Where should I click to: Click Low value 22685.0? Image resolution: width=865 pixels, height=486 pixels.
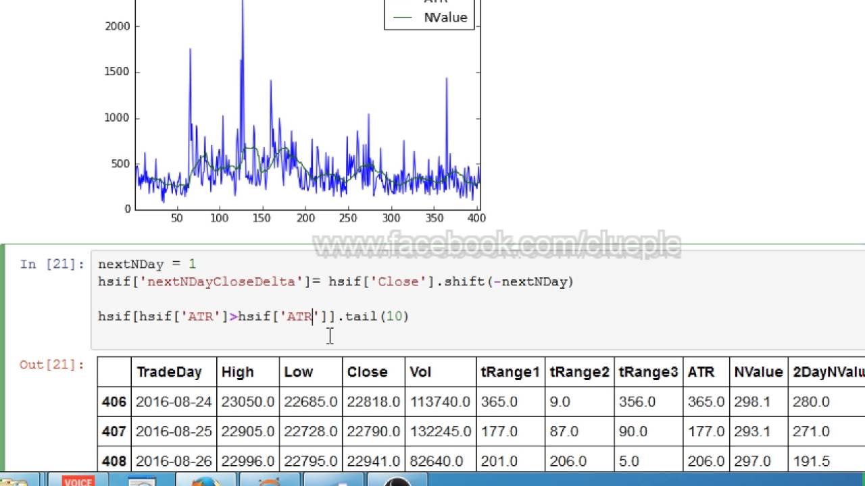pyautogui.click(x=311, y=402)
